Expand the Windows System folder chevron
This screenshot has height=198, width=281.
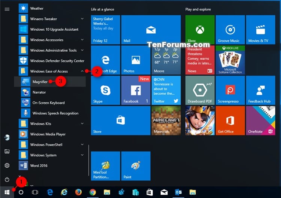pos(82,155)
